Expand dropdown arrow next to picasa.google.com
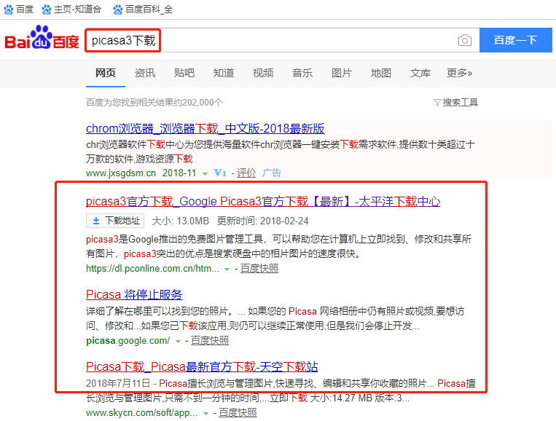 click(x=178, y=342)
